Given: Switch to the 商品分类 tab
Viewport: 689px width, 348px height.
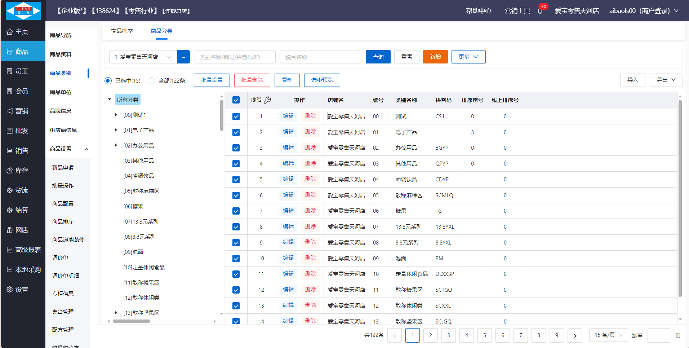Looking at the screenshot, I should [x=161, y=31].
